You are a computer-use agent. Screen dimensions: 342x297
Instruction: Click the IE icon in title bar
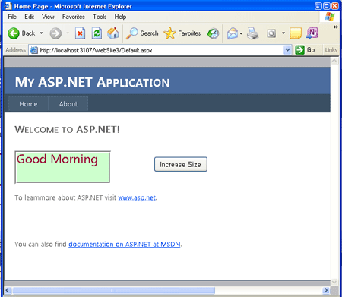[8, 6]
